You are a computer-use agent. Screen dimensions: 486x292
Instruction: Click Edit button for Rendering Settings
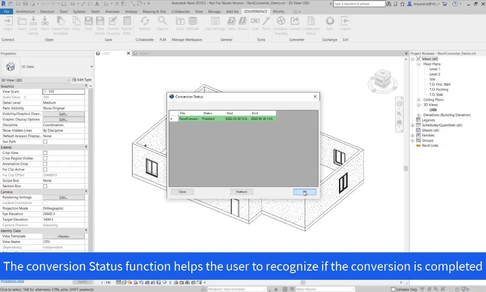click(63, 197)
